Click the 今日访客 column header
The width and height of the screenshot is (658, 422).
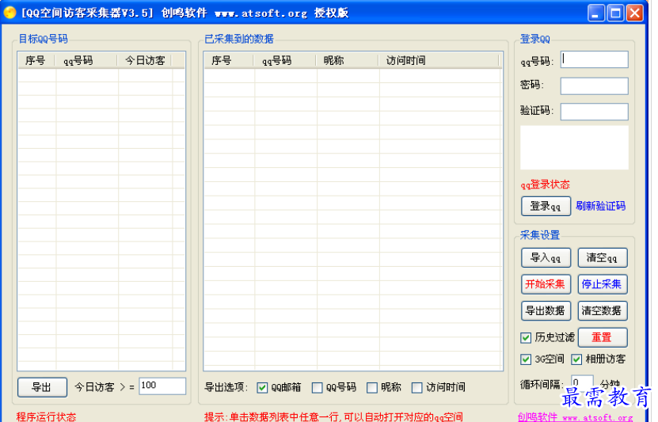(x=144, y=60)
